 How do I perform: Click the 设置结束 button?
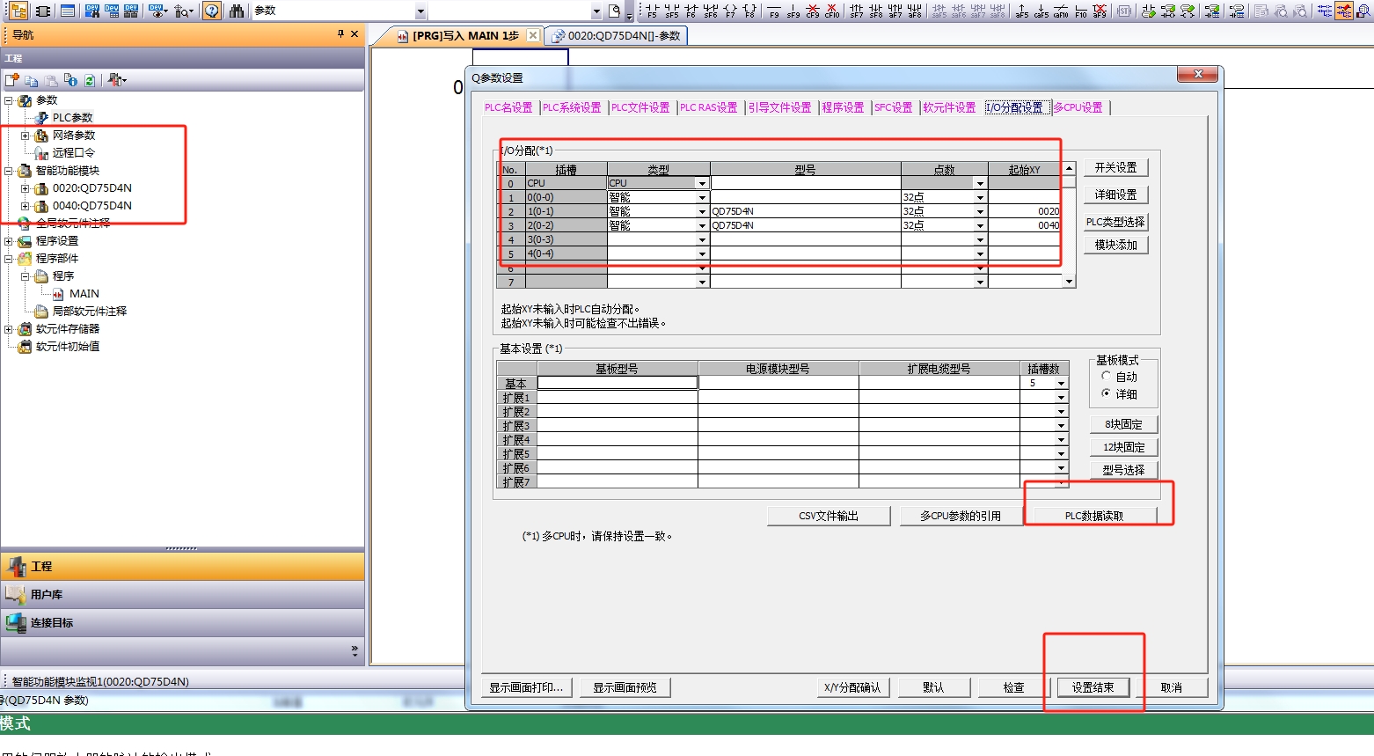click(x=1093, y=687)
